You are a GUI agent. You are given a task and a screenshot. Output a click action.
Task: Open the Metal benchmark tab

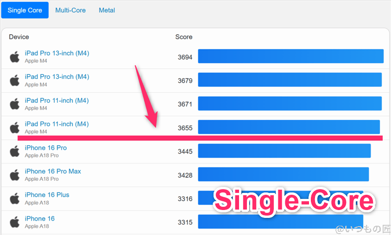click(x=107, y=10)
